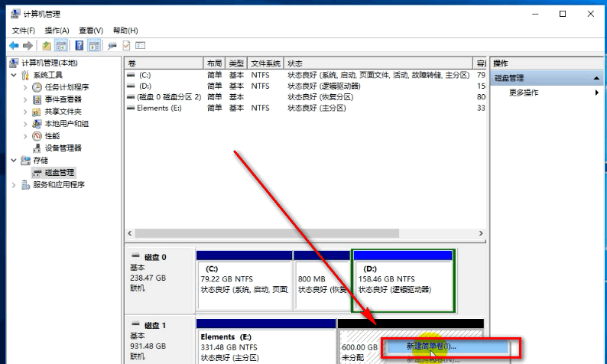Viewport: 607px width, 364px height.
Task: Click 更多操作 in the actions pane
Action: 524,93
